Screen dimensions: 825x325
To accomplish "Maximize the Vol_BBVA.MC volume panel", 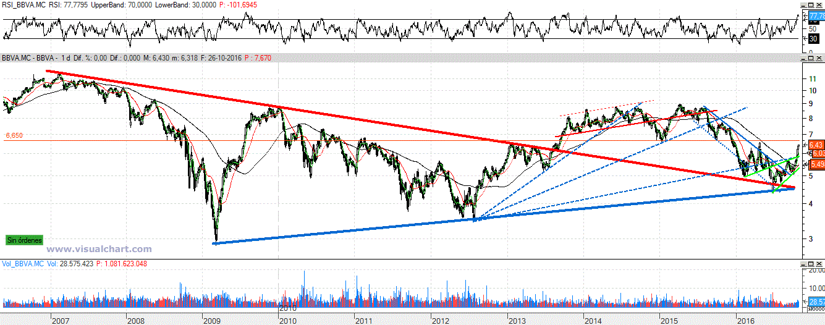I will click(x=811, y=264).
